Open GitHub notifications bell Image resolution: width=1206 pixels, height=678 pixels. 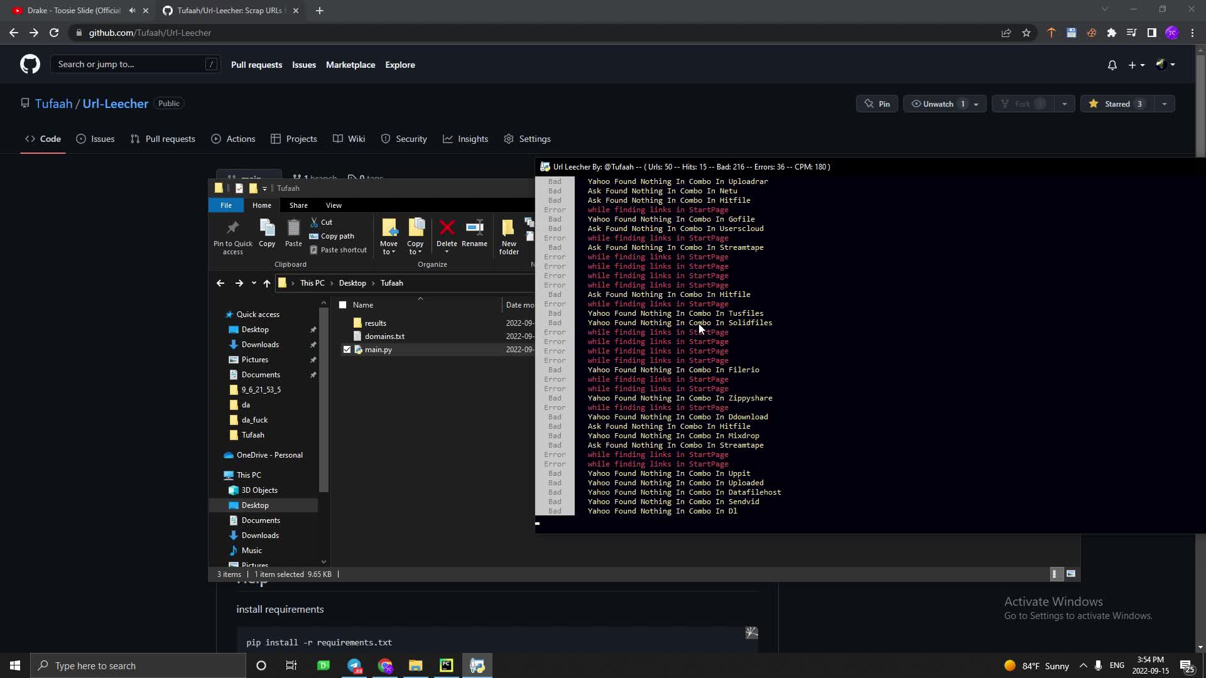[x=1112, y=65]
